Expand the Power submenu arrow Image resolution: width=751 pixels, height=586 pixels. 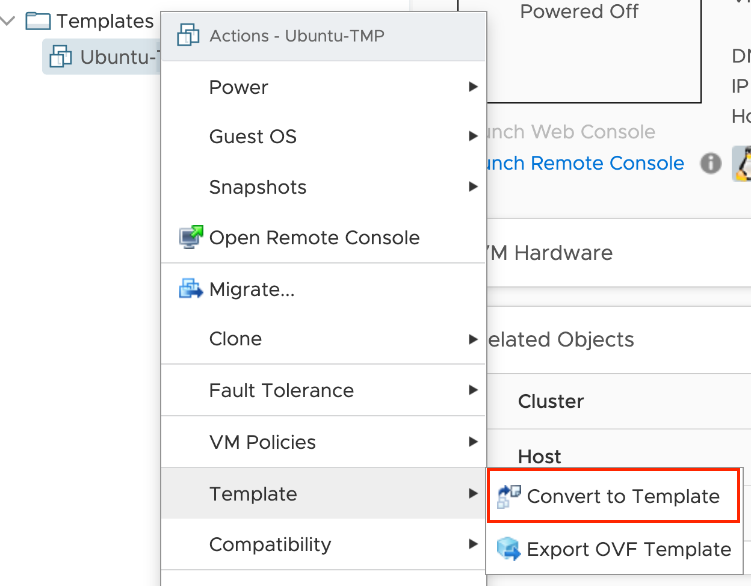point(474,87)
